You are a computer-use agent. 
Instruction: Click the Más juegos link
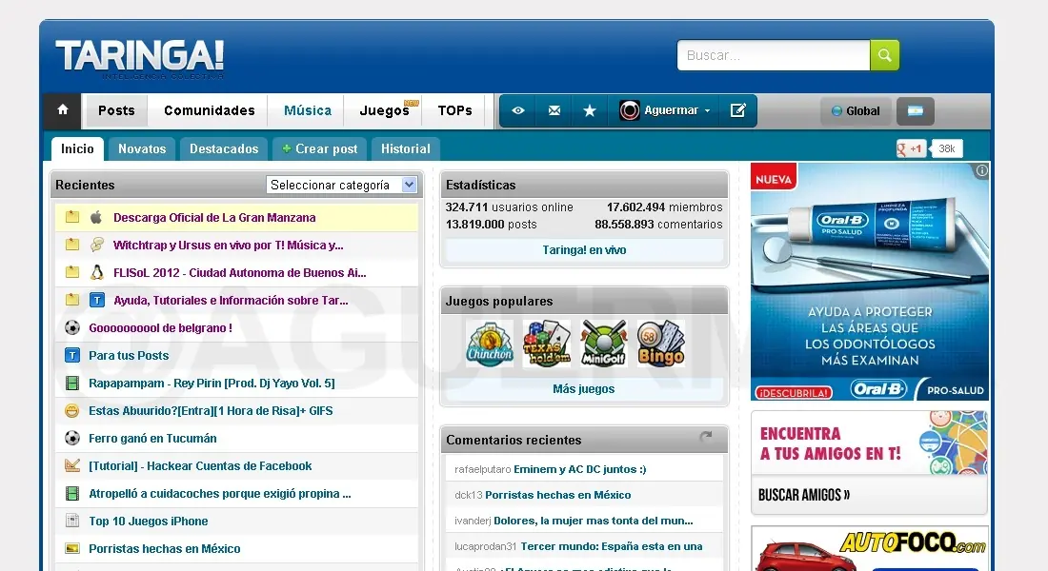coord(583,388)
